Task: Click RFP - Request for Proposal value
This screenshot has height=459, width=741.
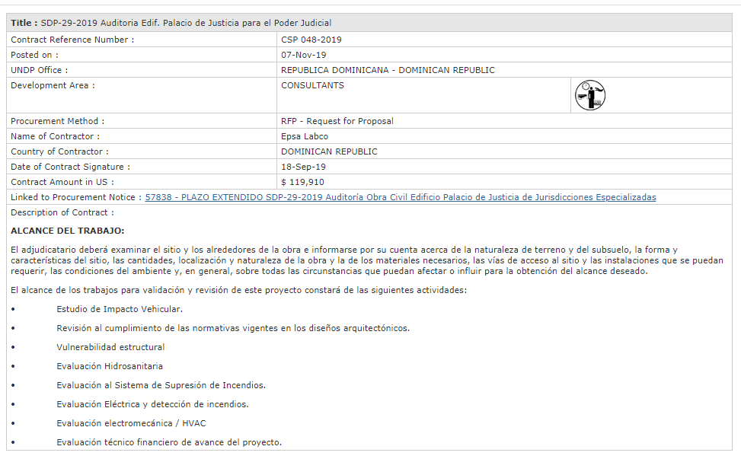Action: 337,121
